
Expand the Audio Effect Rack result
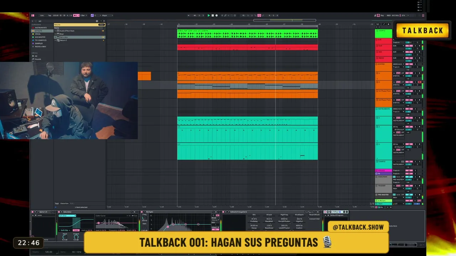pos(55,31)
